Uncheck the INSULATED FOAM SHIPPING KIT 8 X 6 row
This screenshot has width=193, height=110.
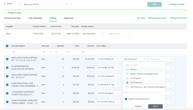pyautogui.click(x=7, y=76)
